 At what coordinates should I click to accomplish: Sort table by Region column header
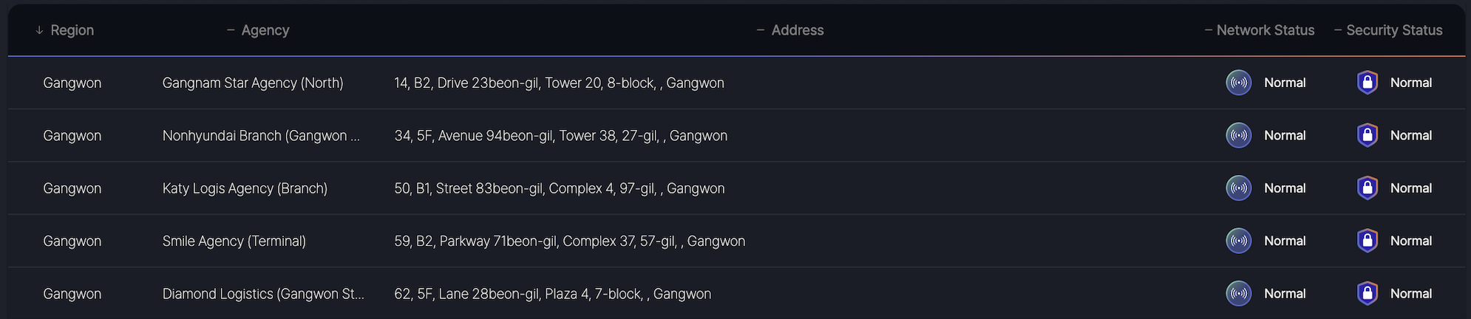pos(72,30)
